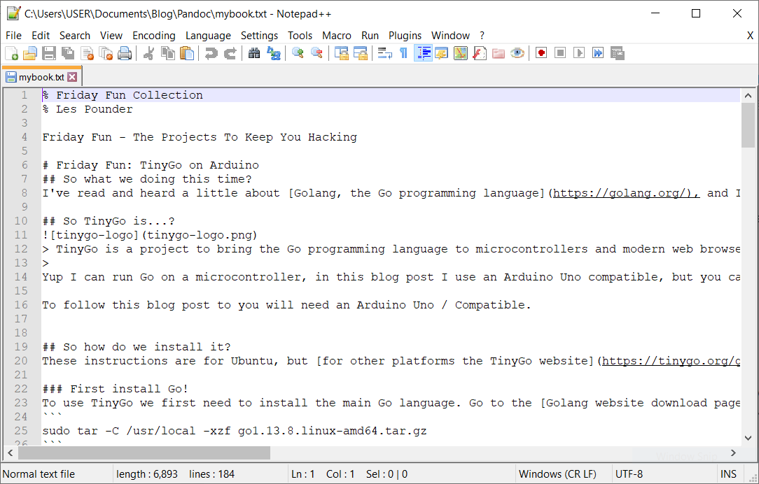This screenshot has width=759, height=484.
Task: Click horizontal scrollbar right arrow
Action: pyautogui.click(x=733, y=453)
